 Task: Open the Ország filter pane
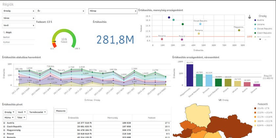[18, 11]
